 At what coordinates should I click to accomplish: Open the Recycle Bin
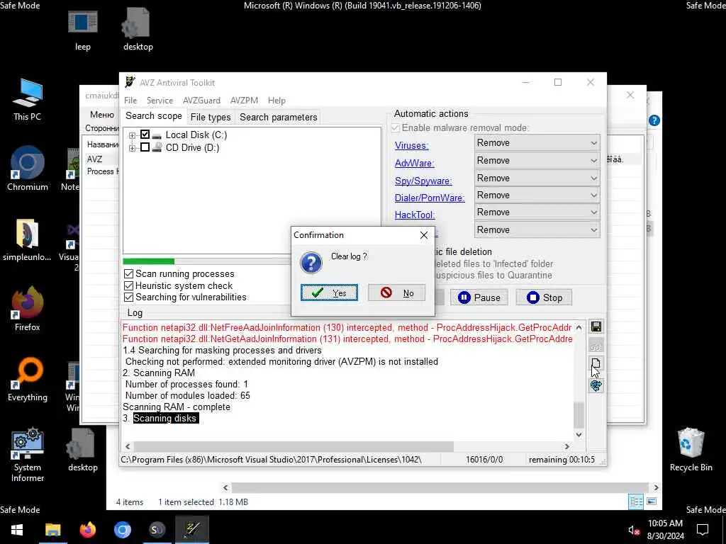point(691,450)
